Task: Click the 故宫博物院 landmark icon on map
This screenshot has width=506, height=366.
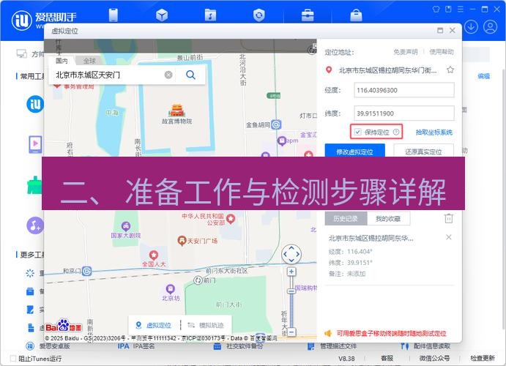Action: click(x=176, y=111)
